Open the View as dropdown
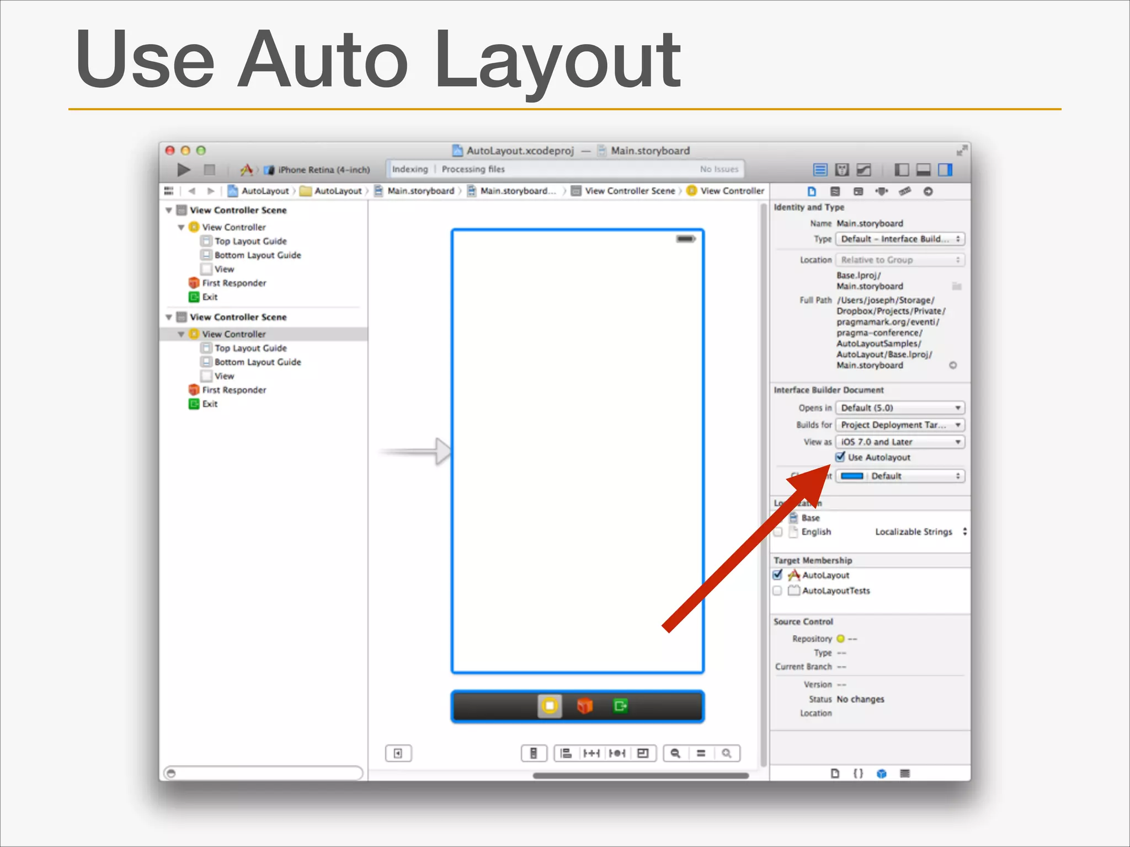The image size is (1130, 847). click(x=900, y=442)
